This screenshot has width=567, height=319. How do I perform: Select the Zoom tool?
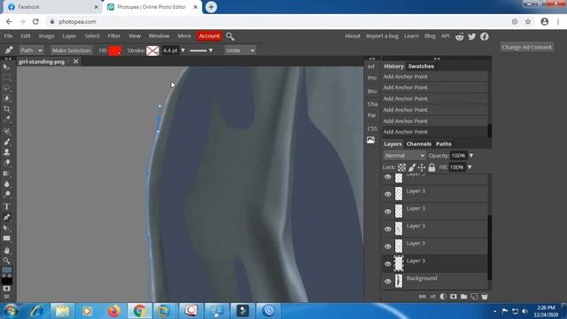click(6, 261)
